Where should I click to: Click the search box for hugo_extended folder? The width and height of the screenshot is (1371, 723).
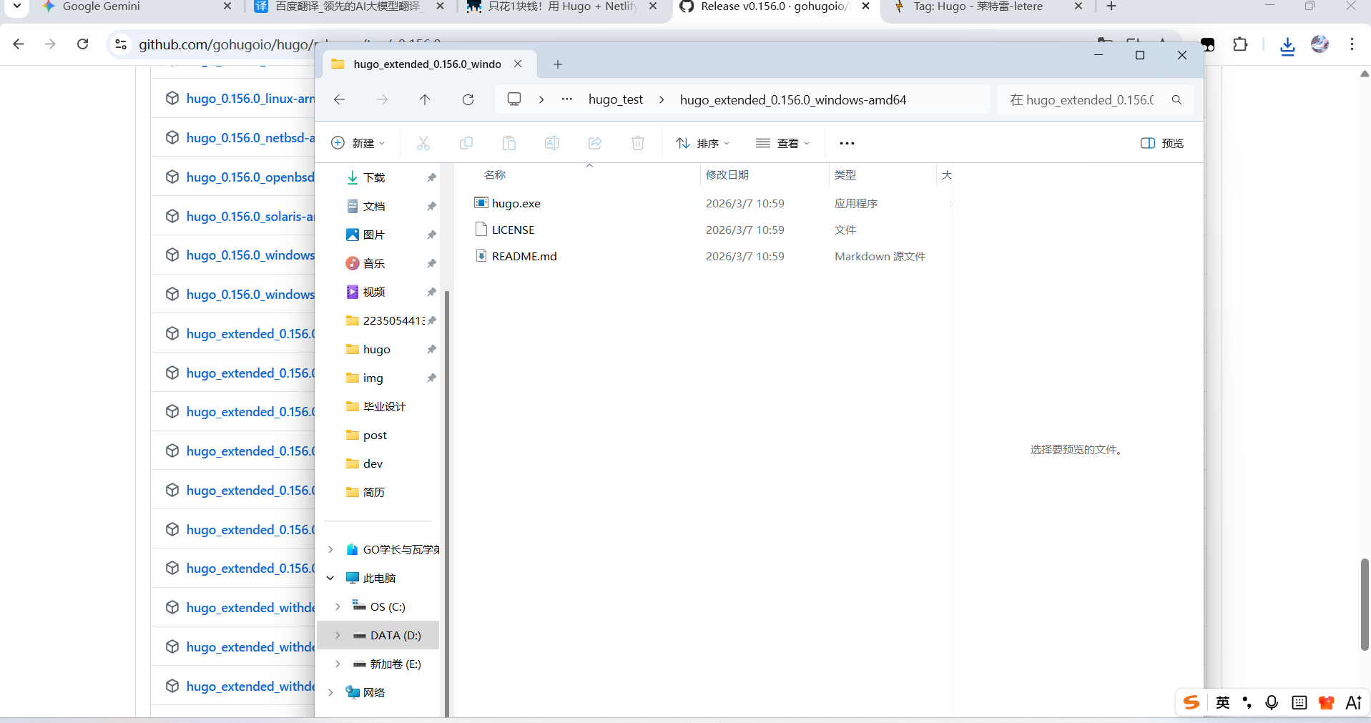click(1082, 99)
